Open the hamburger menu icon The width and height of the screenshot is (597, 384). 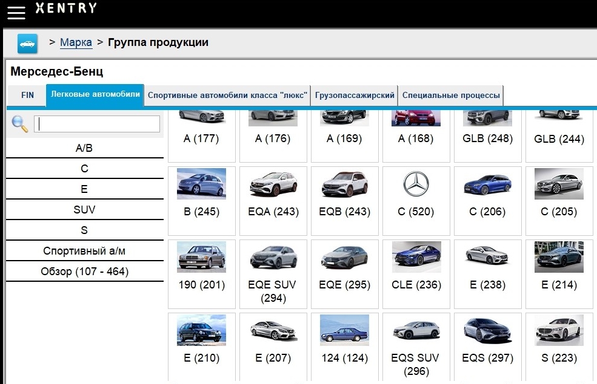click(x=16, y=12)
